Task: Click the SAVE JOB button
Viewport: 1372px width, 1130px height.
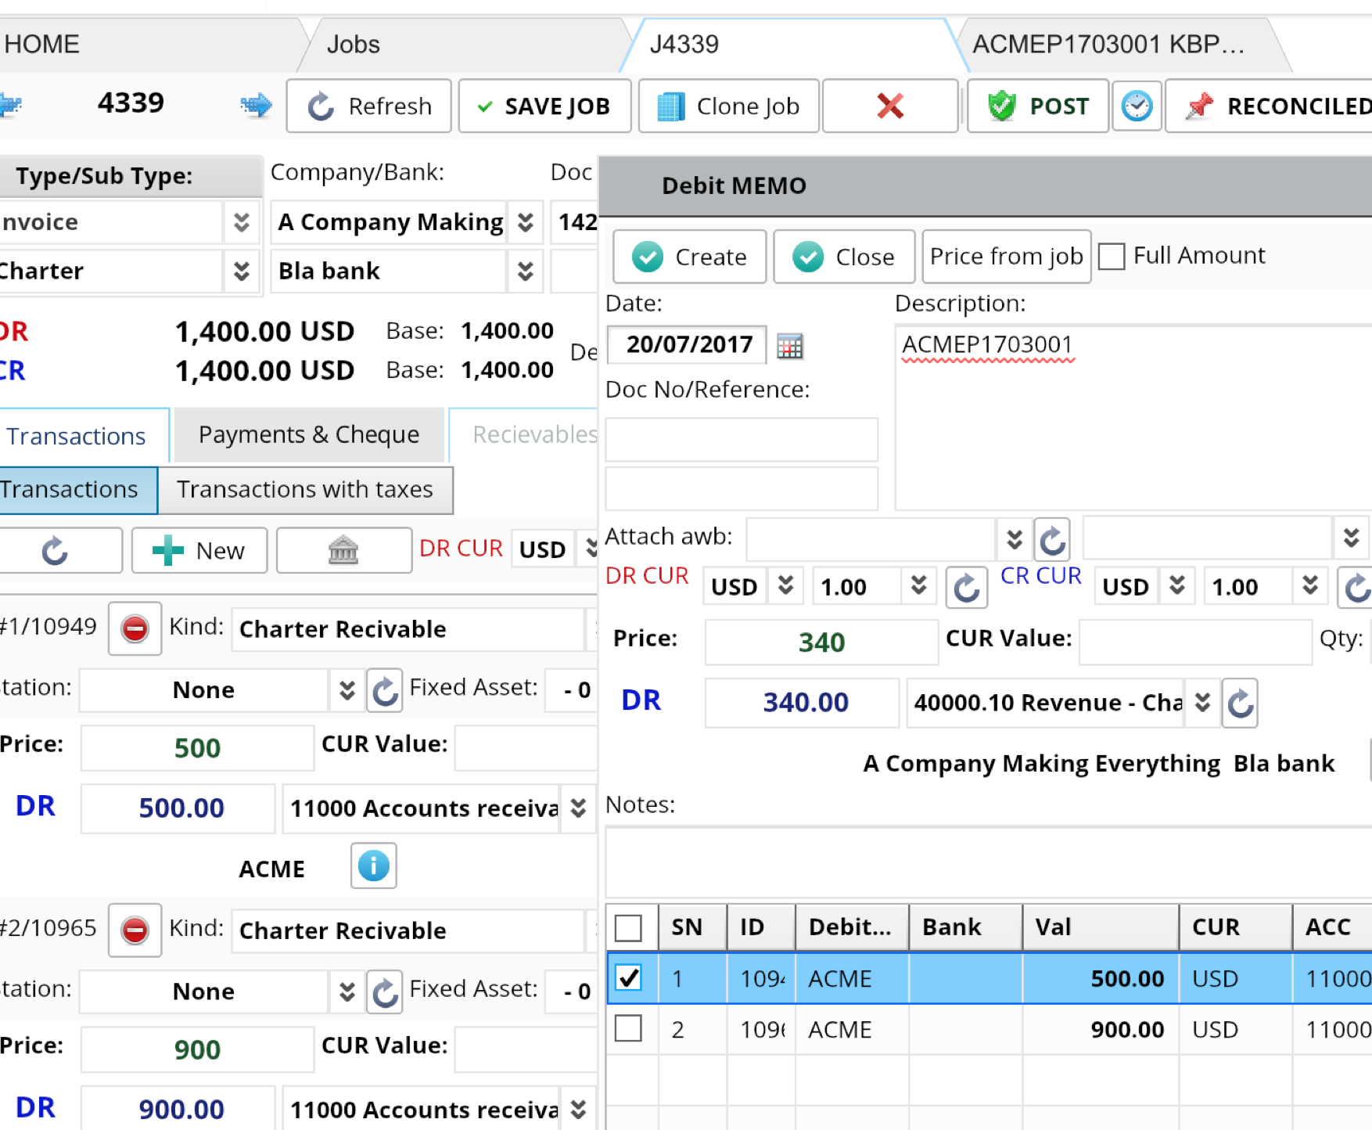Action: [x=544, y=106]
